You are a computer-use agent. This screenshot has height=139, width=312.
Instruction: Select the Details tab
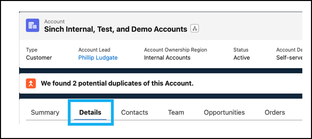tap(90, 112)
